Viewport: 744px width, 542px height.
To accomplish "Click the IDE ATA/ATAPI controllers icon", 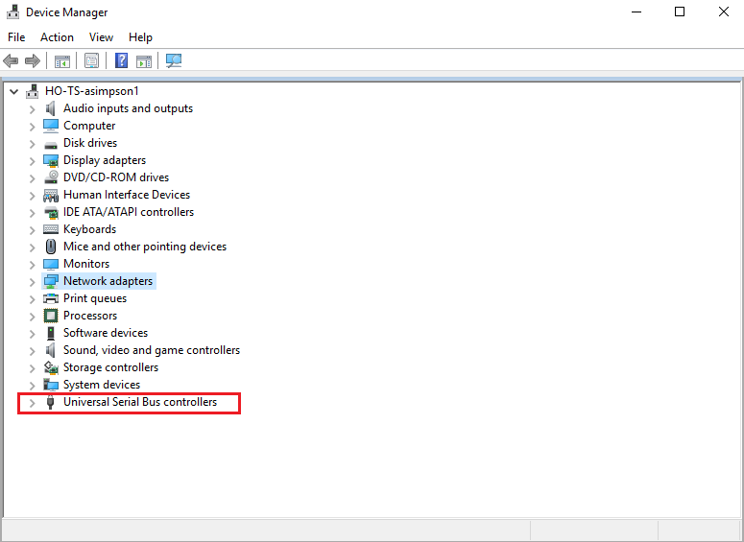I will point(51,212).
